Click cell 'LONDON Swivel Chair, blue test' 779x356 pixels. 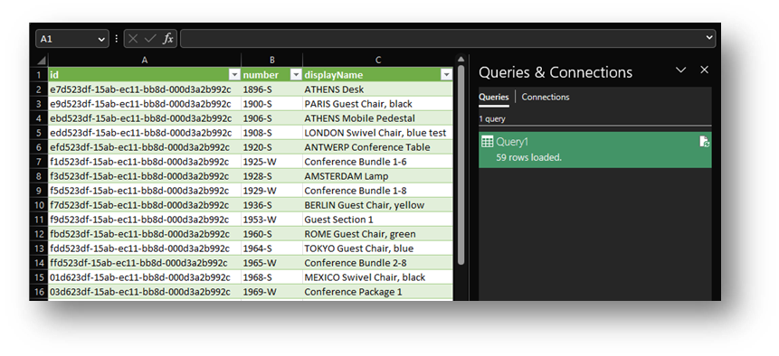378,133
